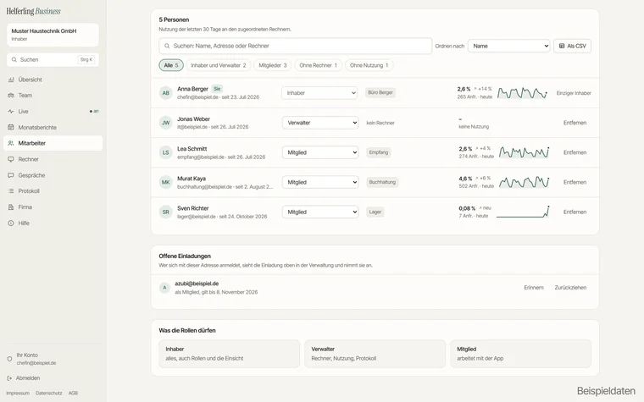The height and width of the screenshot is (402, 644).
Task: Click the MK avatar of Murat Kaya
Action: click(165, 182)
